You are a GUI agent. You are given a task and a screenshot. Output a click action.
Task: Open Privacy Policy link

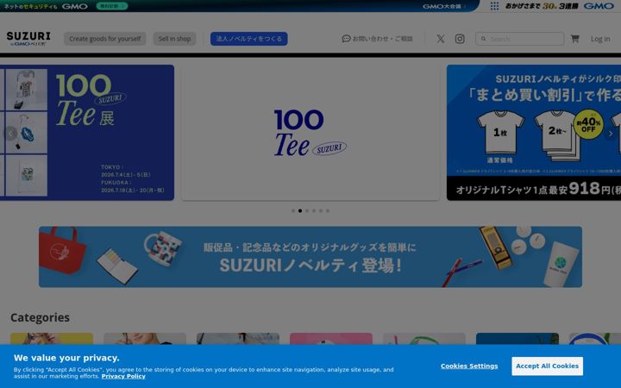(123, 376)
